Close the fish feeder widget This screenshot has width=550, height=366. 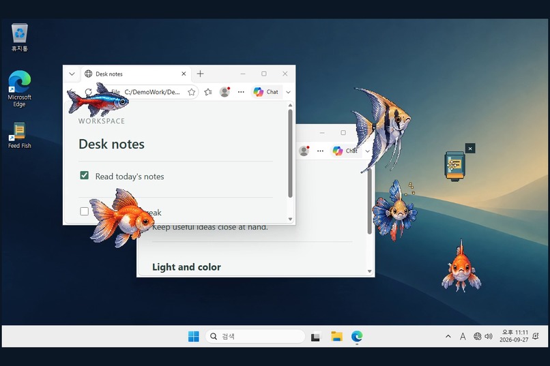[x=470, y=149]
